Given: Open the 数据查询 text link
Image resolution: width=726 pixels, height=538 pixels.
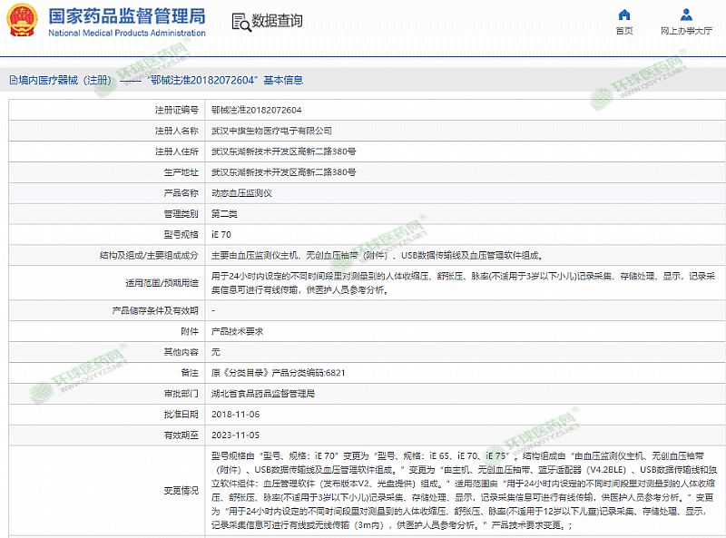Looking at the screenshot, I should coord(277,22).
